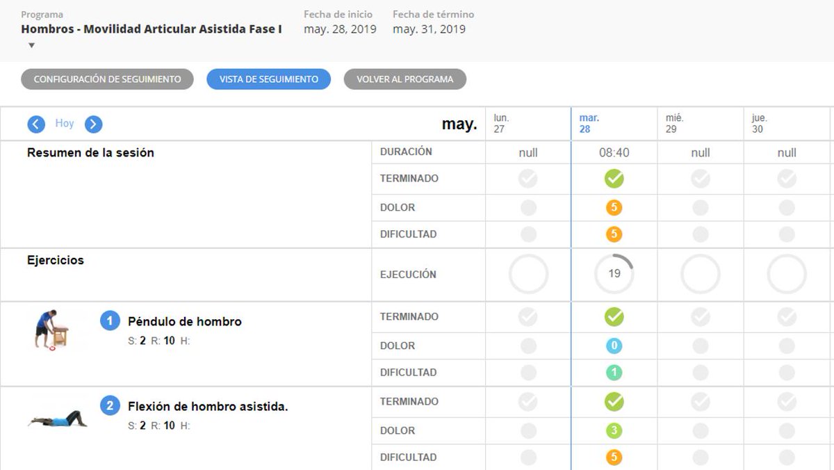The width and height of the screenshot is (834, 470).
Task: Click Péndulo de hombro Dificultad 1 badge
Action: coord(614,373)
